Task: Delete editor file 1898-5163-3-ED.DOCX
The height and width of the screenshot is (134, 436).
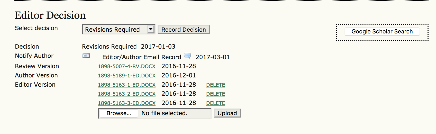Action: (x=215, y=103)
